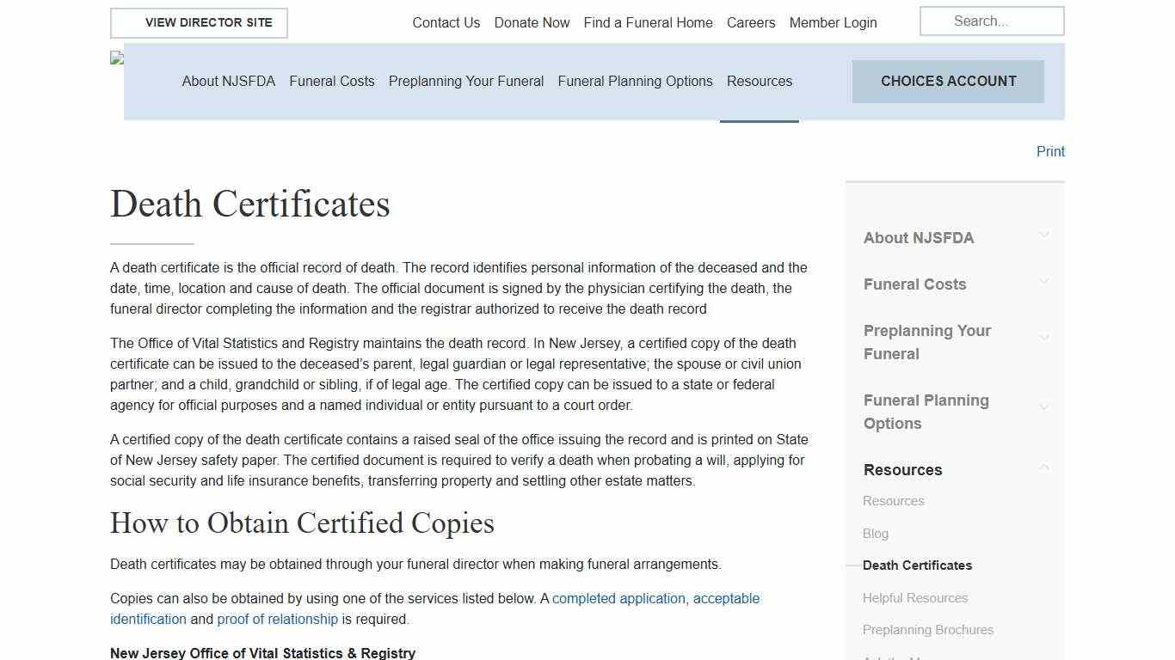Screen dimensions: 1175x660
Task: Click the completed application hyperlink
Action: (x=618, y=598)
